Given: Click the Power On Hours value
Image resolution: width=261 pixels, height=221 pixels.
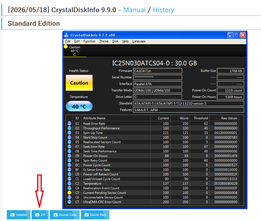Looking at the screenshot, I should tap(231, 97).
